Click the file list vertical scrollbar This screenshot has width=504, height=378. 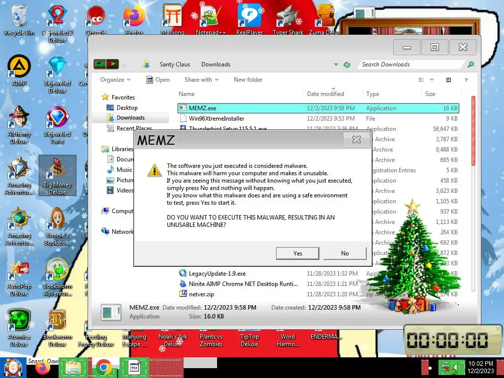click(473, 131)
